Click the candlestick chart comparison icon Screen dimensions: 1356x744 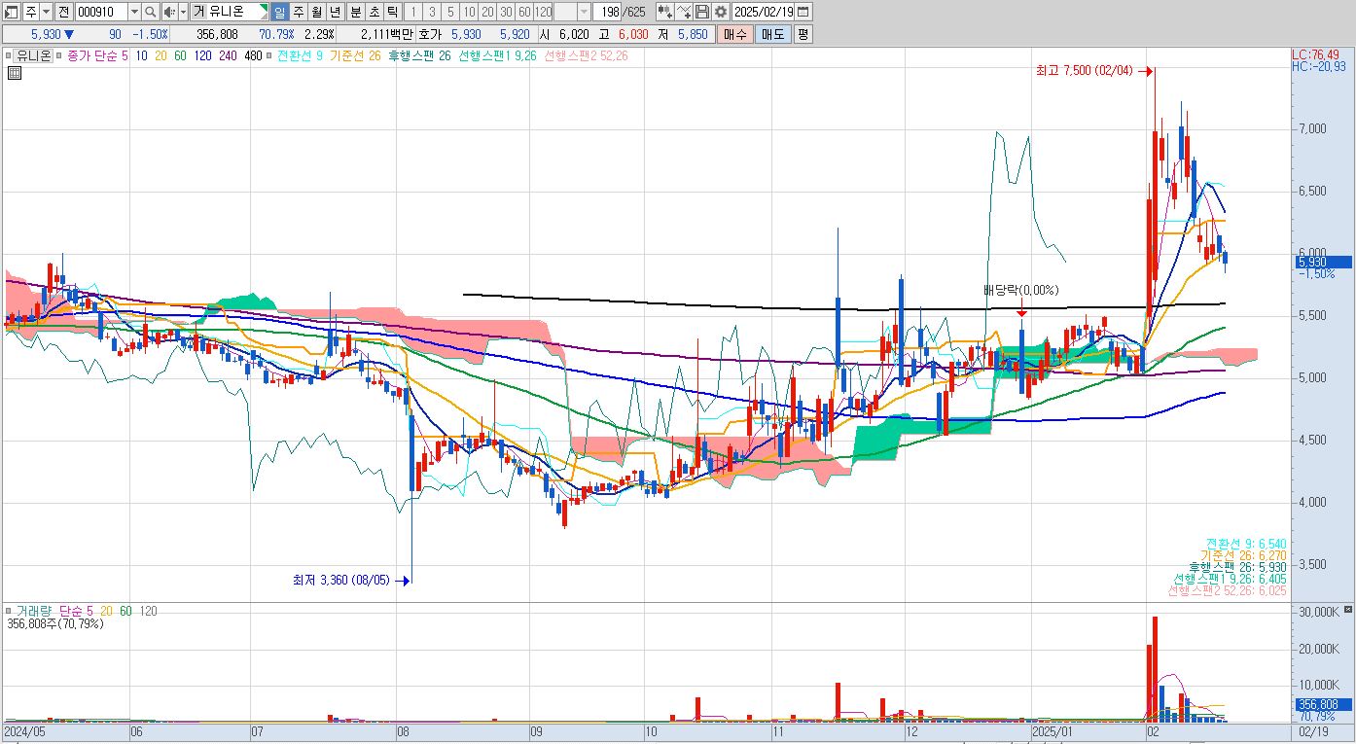point(665,12)
